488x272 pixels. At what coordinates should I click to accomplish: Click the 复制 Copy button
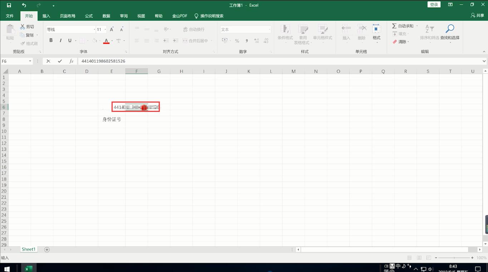(27, 35)
